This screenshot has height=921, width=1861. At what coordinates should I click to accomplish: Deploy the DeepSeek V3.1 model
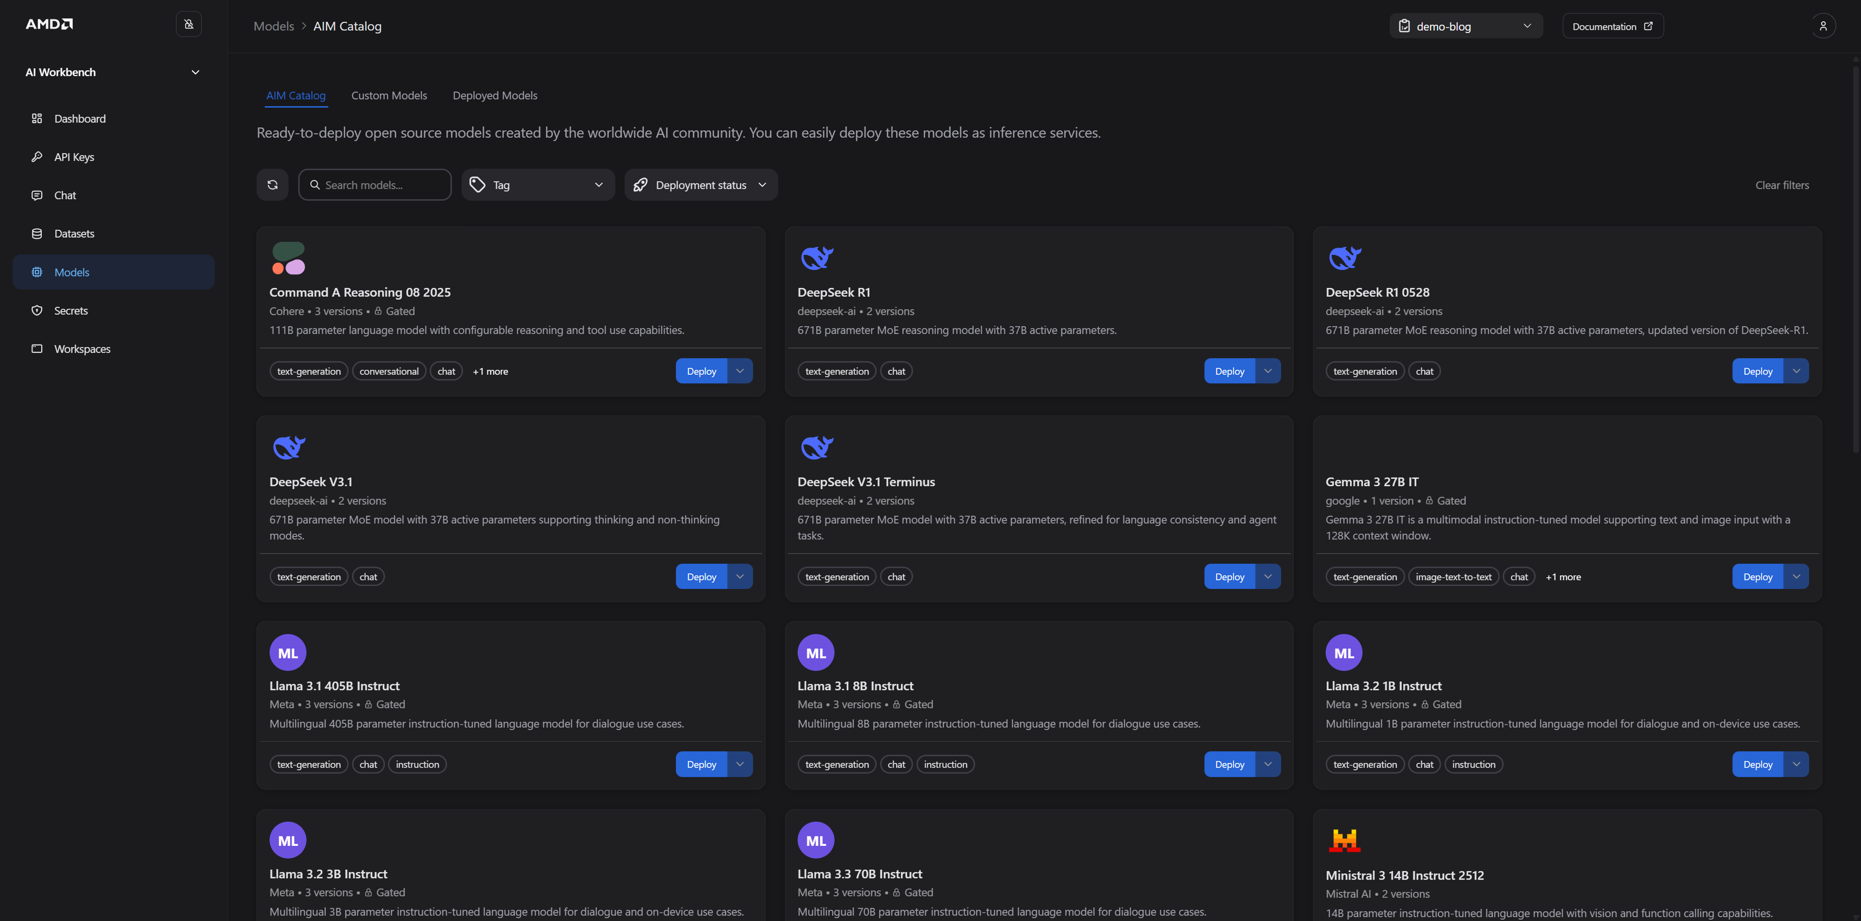(702, 576)
